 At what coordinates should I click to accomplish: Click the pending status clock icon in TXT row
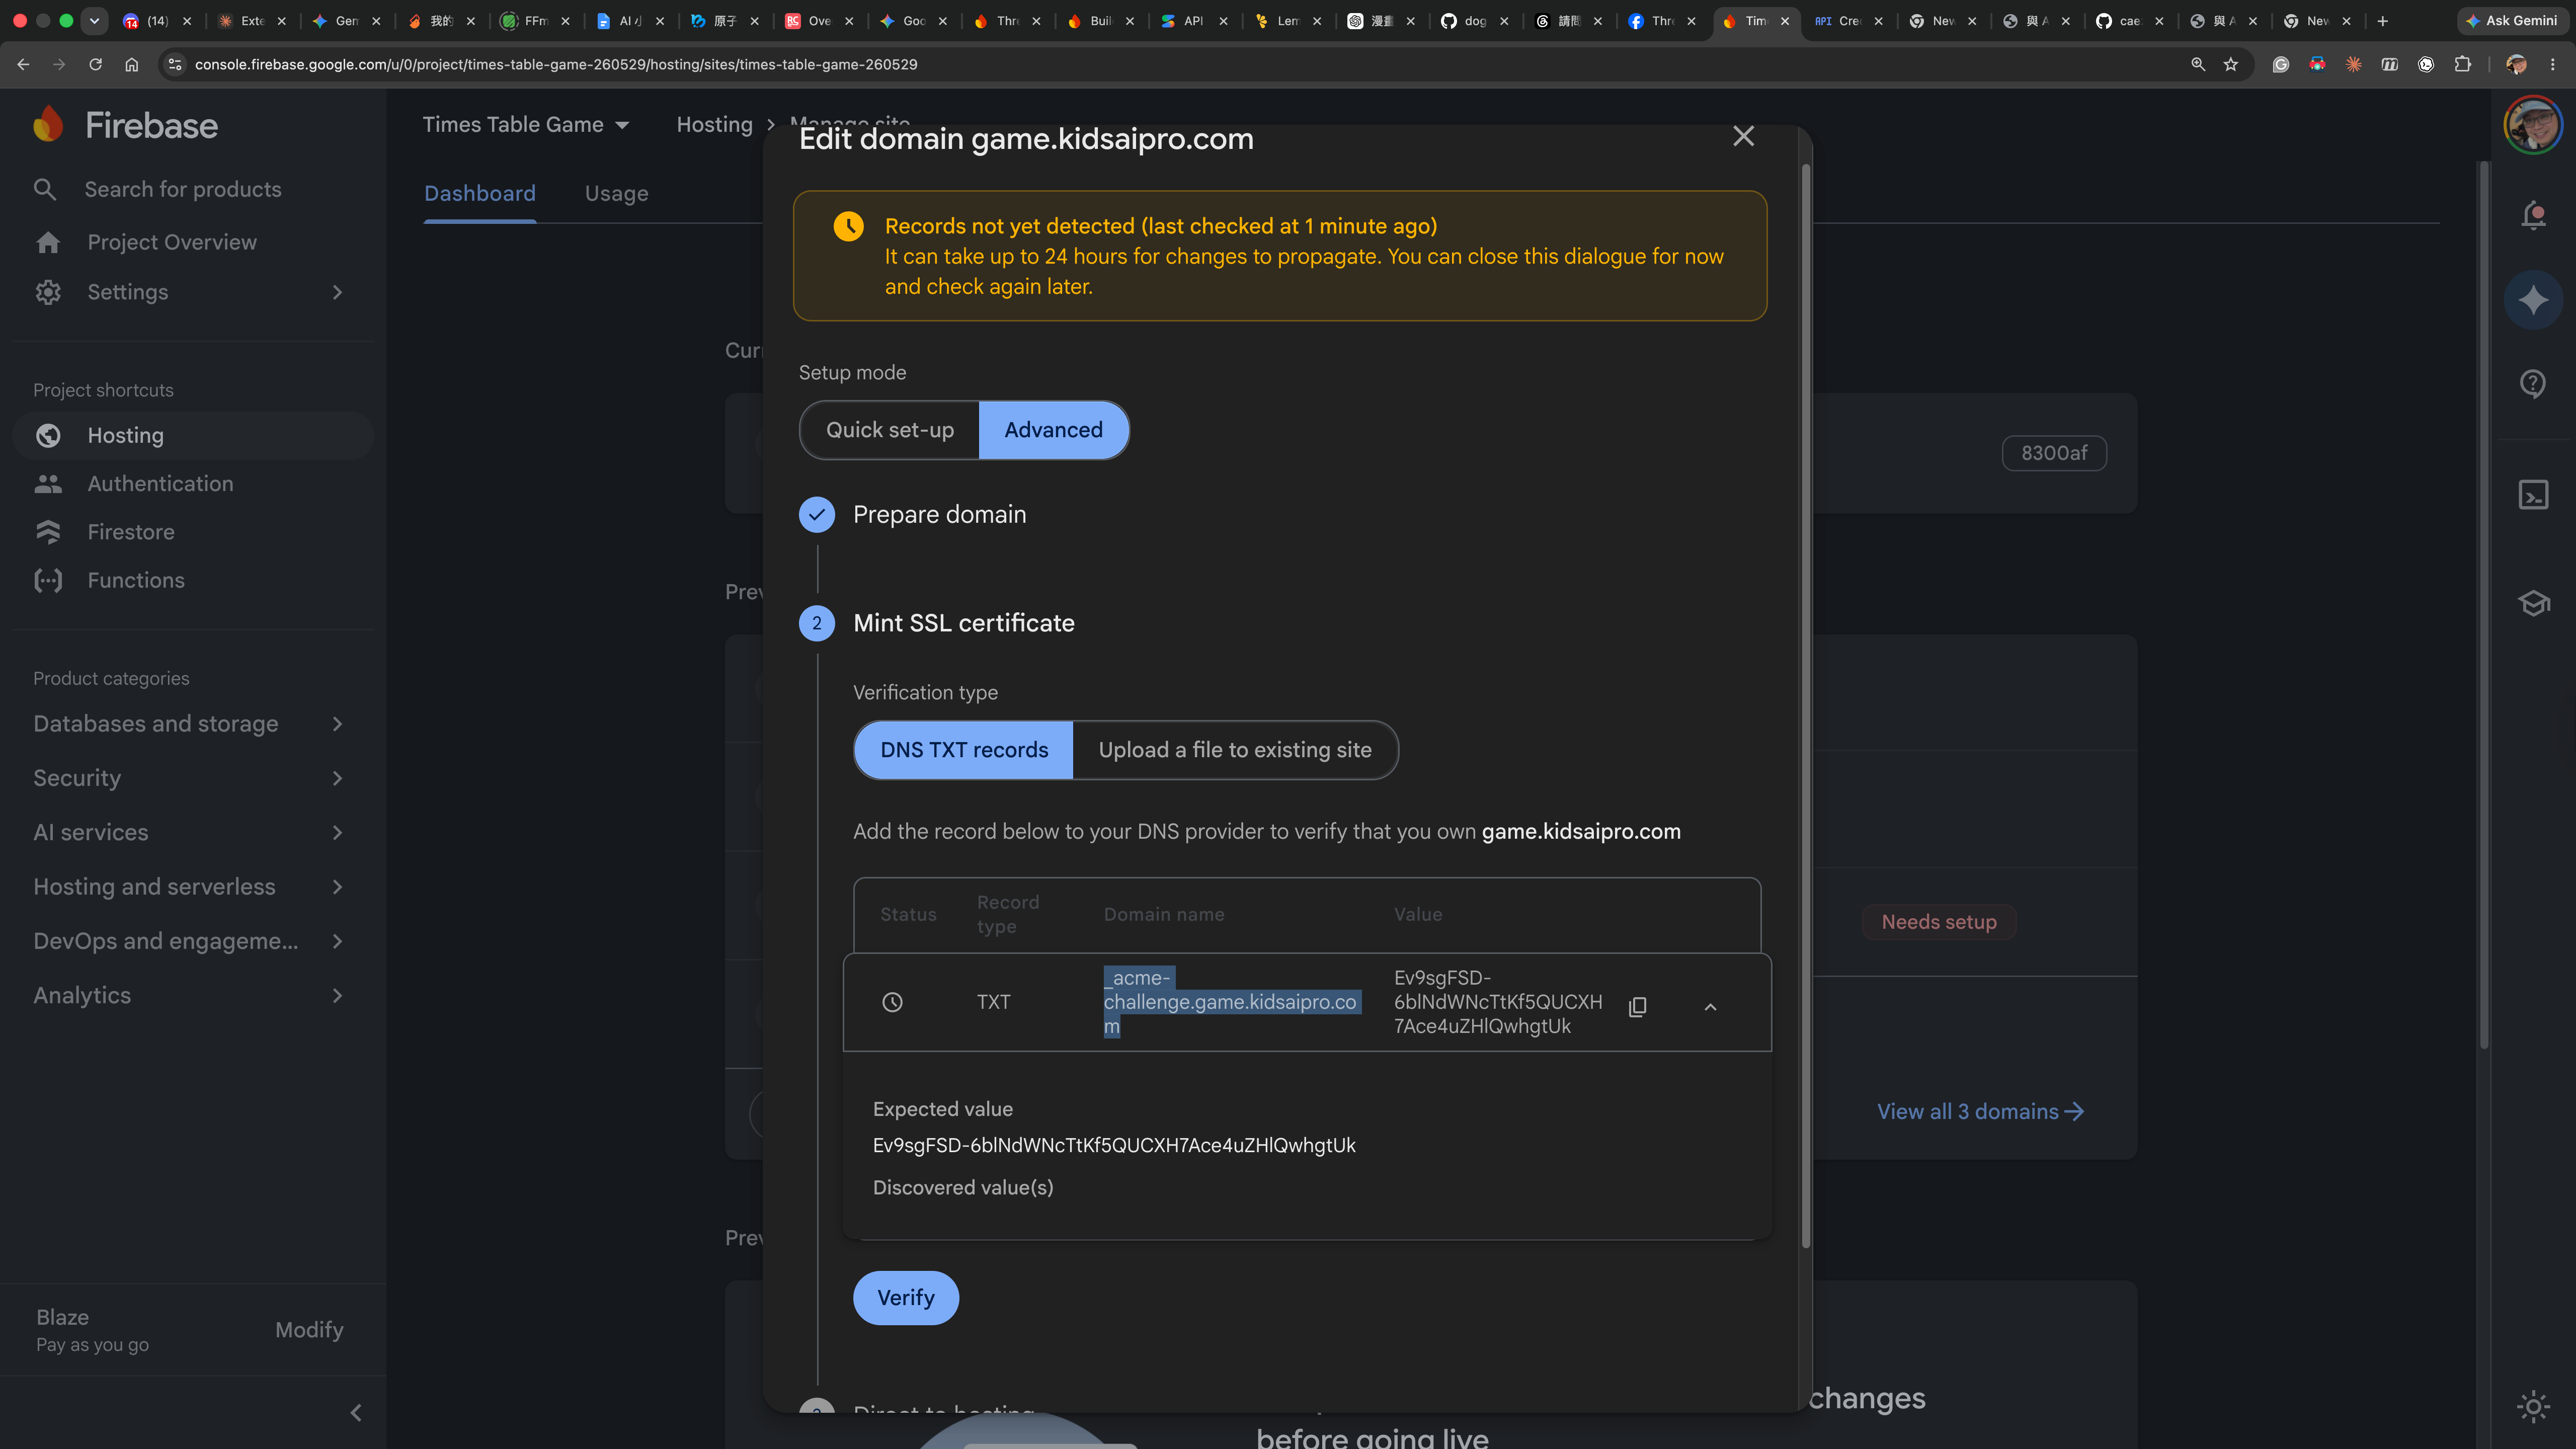(x=892, y=1002)
